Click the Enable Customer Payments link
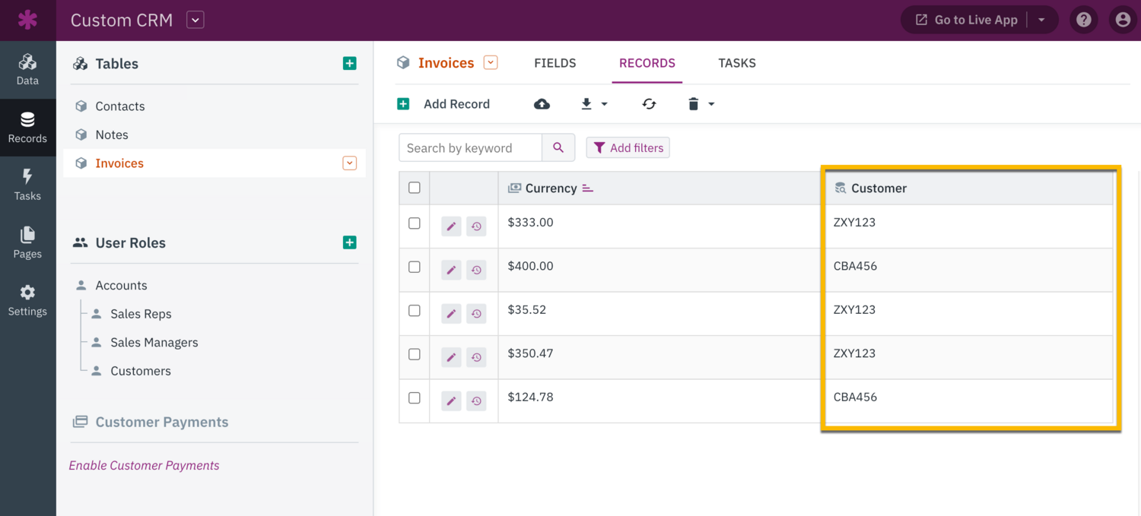 (x=144, y=464)
